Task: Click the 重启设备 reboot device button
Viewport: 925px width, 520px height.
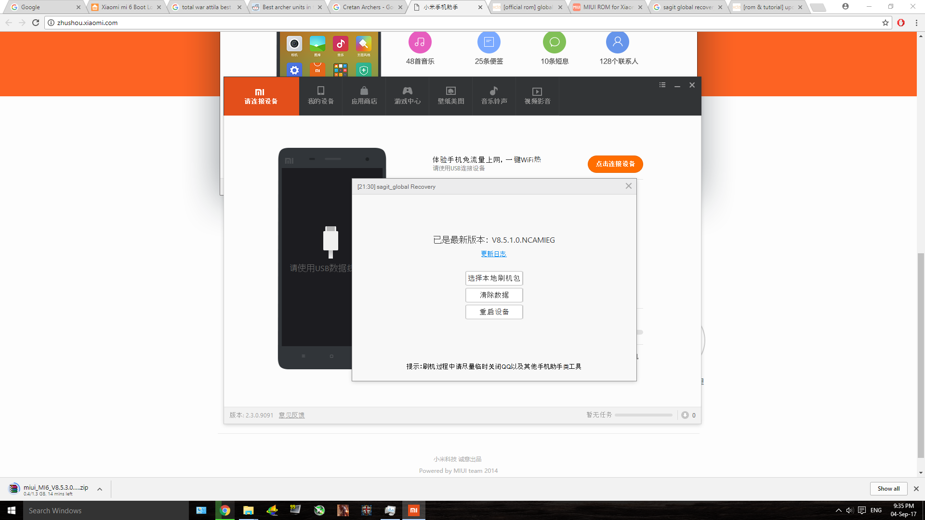Action: pyautogui.click(x=494, y=312)
